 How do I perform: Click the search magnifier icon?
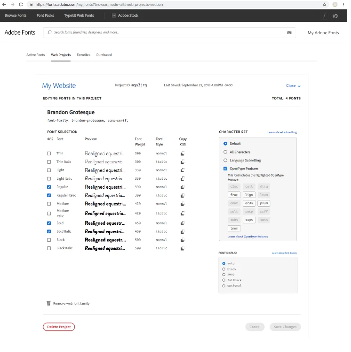(49, 32)
